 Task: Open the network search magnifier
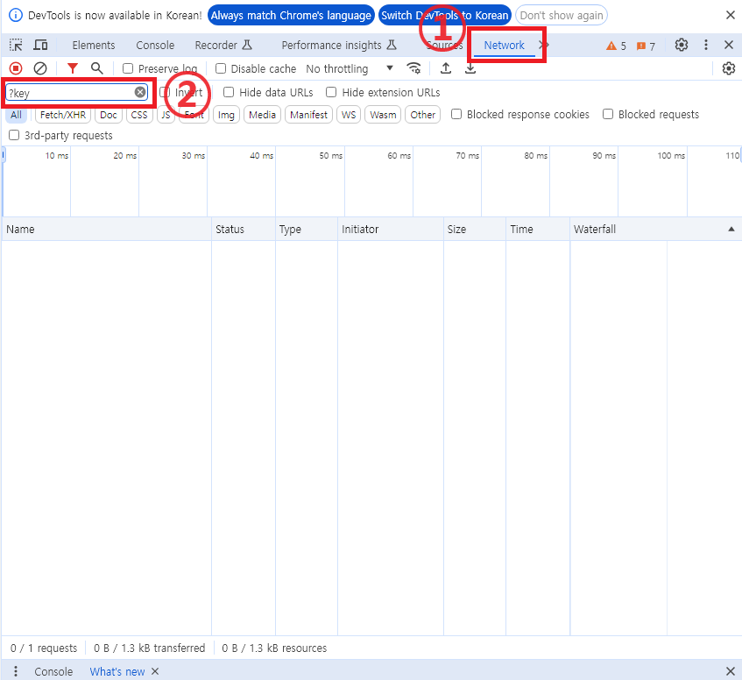97,68
